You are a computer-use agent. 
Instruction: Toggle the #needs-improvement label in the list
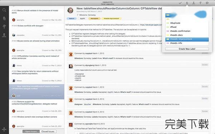(x=187, y=39)
